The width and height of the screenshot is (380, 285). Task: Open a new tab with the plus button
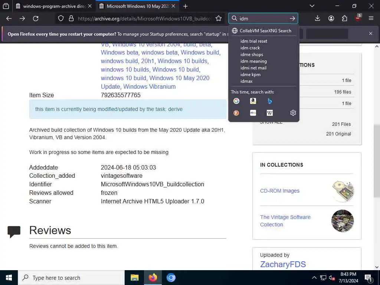pos(186,6)
